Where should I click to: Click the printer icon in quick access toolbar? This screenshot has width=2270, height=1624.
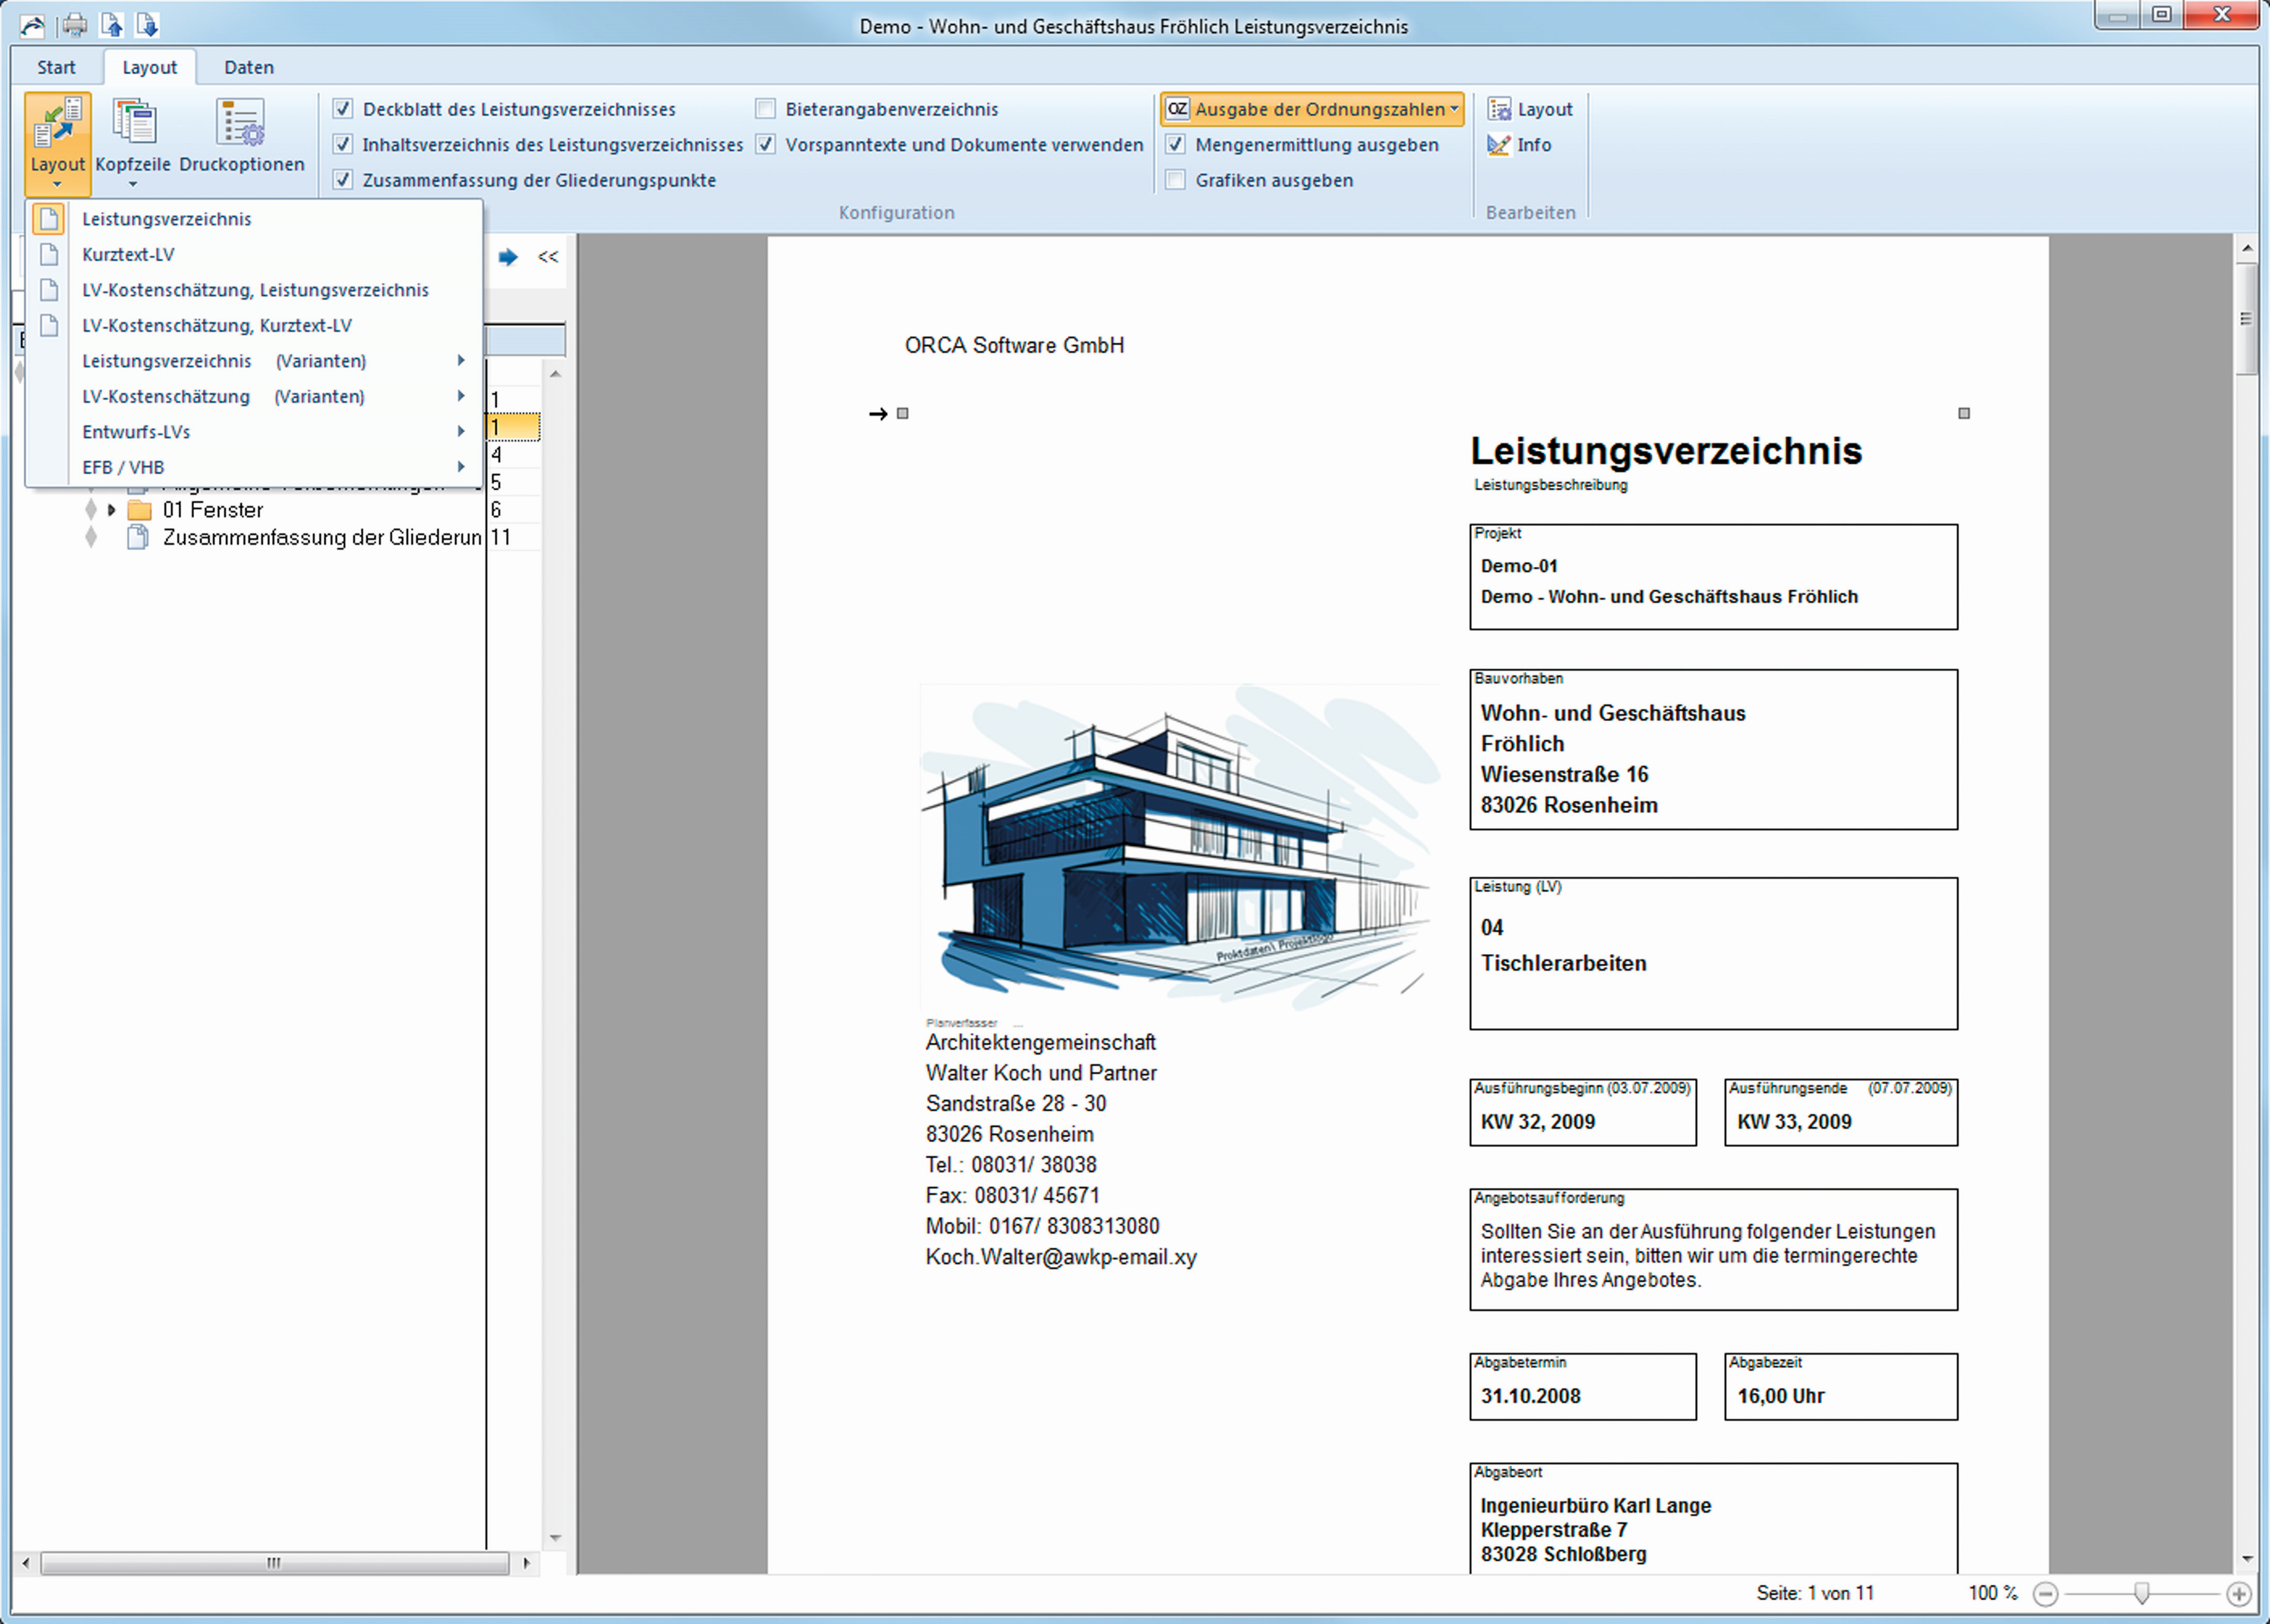[74, 25]
